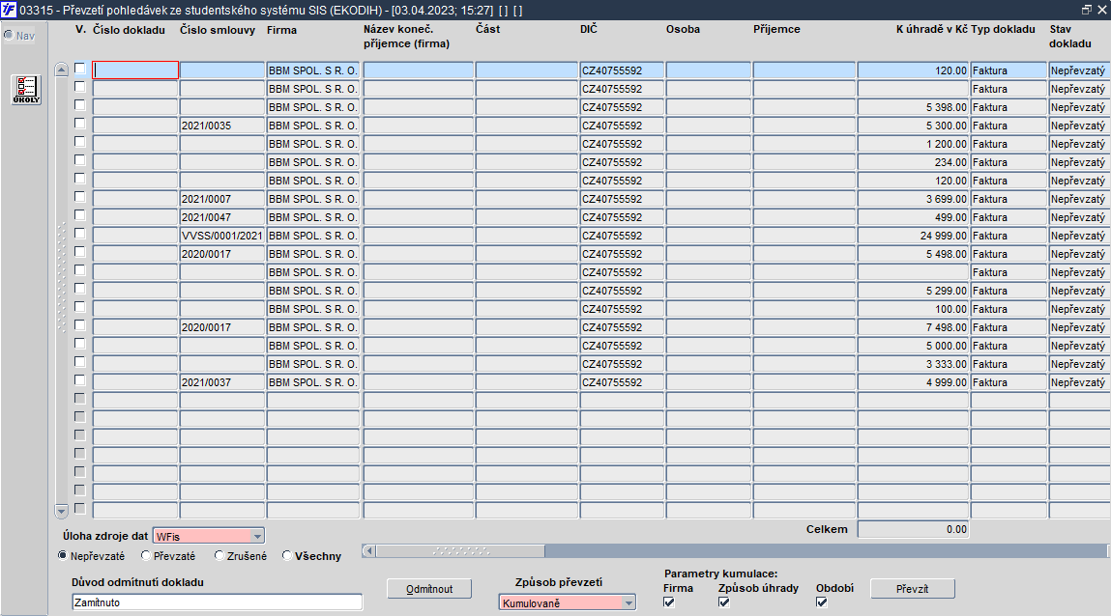Image resolution: width=1111 pixels, height=616 pixels.
Task: Click the Příjemce column header
Action: [776, 29]
